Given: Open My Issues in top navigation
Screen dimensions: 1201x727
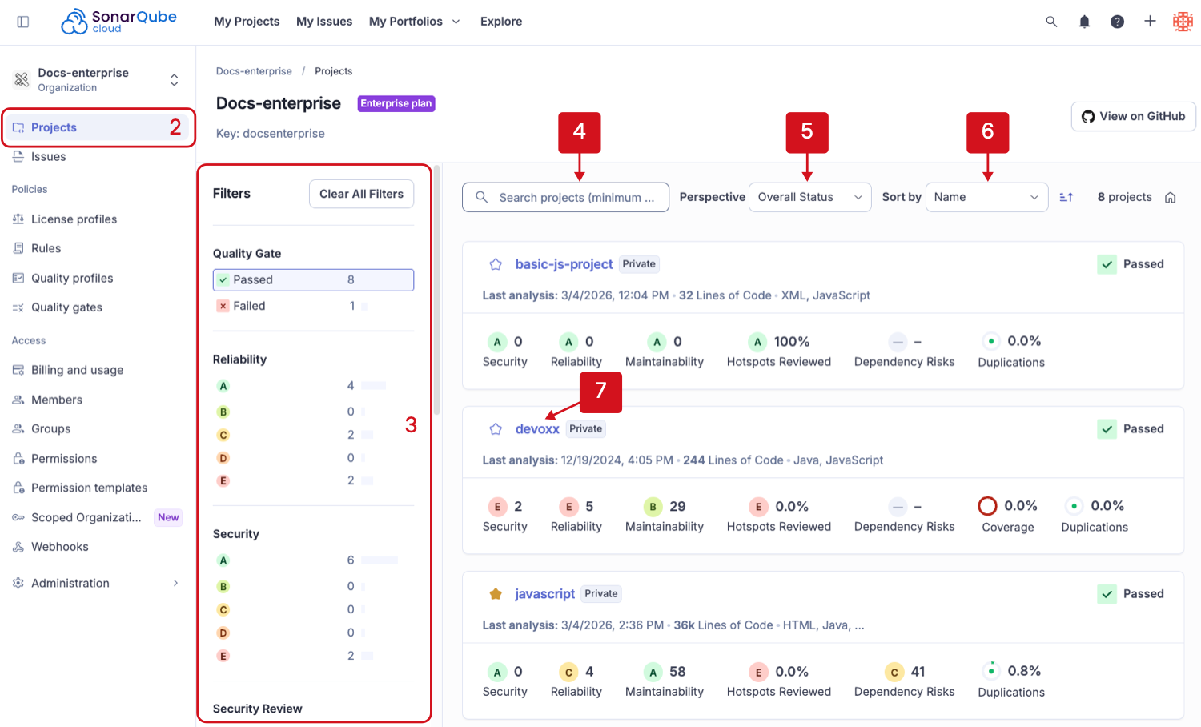Looking at the screenshot, I should click(x=324, y=22).
